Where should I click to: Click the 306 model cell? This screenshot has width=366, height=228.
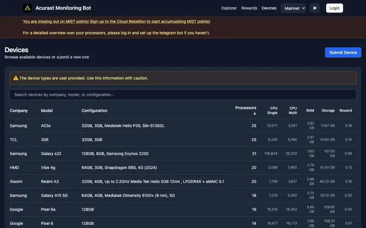(44, 140)
